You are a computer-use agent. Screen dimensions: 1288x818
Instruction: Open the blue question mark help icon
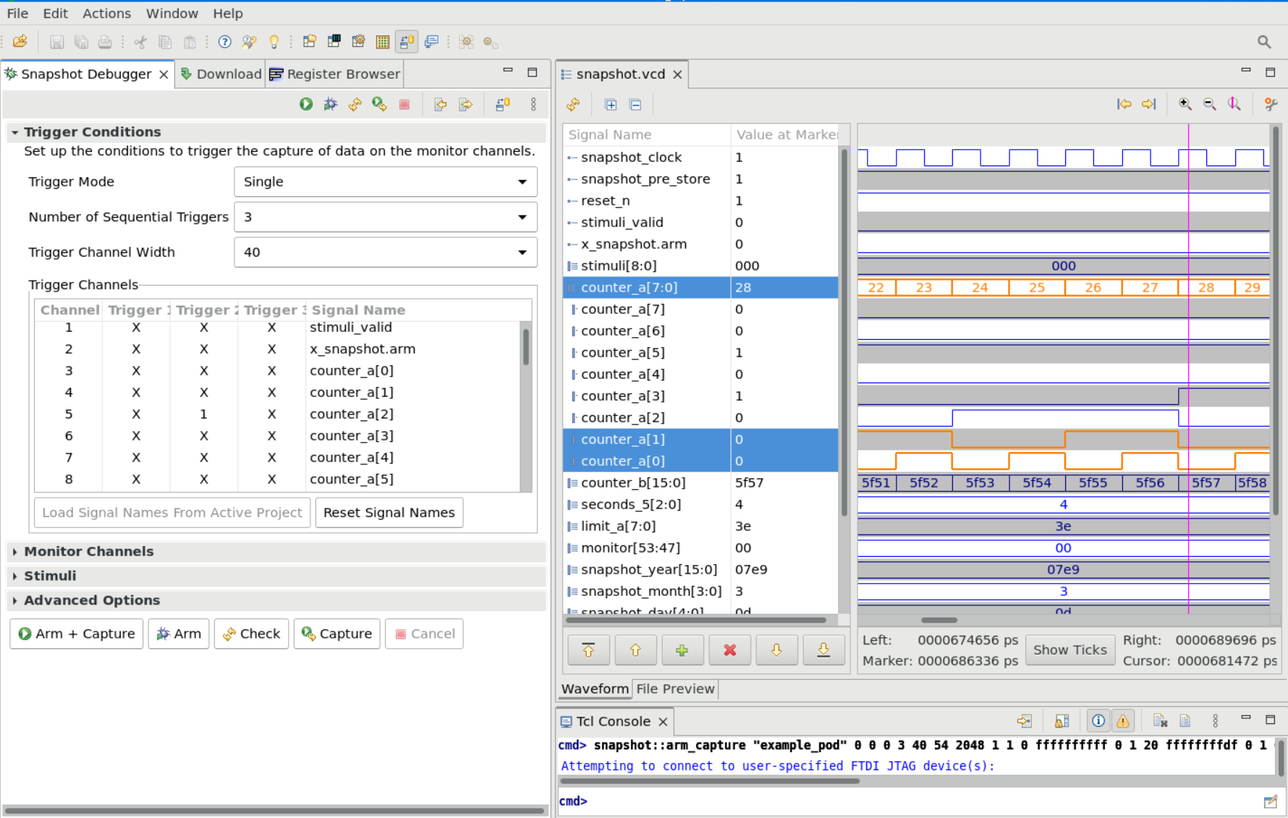[225, 42]
